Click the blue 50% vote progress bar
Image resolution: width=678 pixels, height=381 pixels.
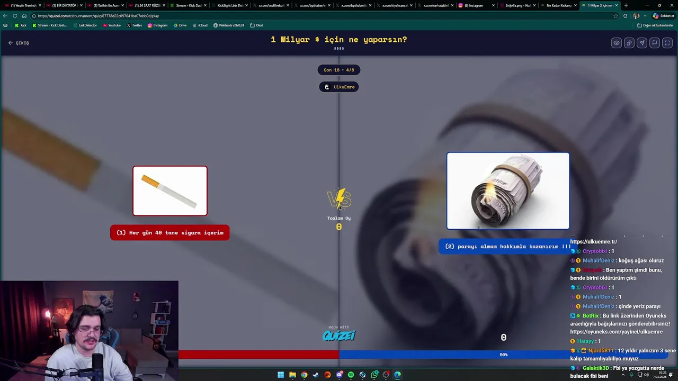[503, 355]
